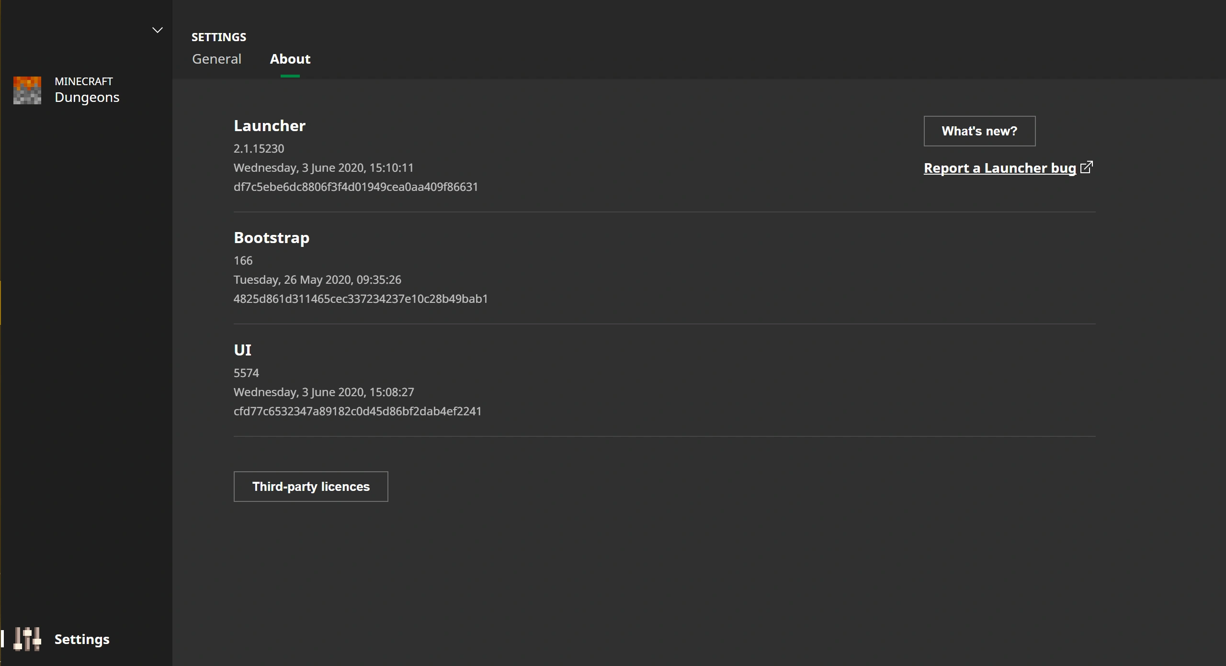Viewport: 1226px width, 666px height.
Task: Click the Bootstrap section heading
Action: point(271,237)
